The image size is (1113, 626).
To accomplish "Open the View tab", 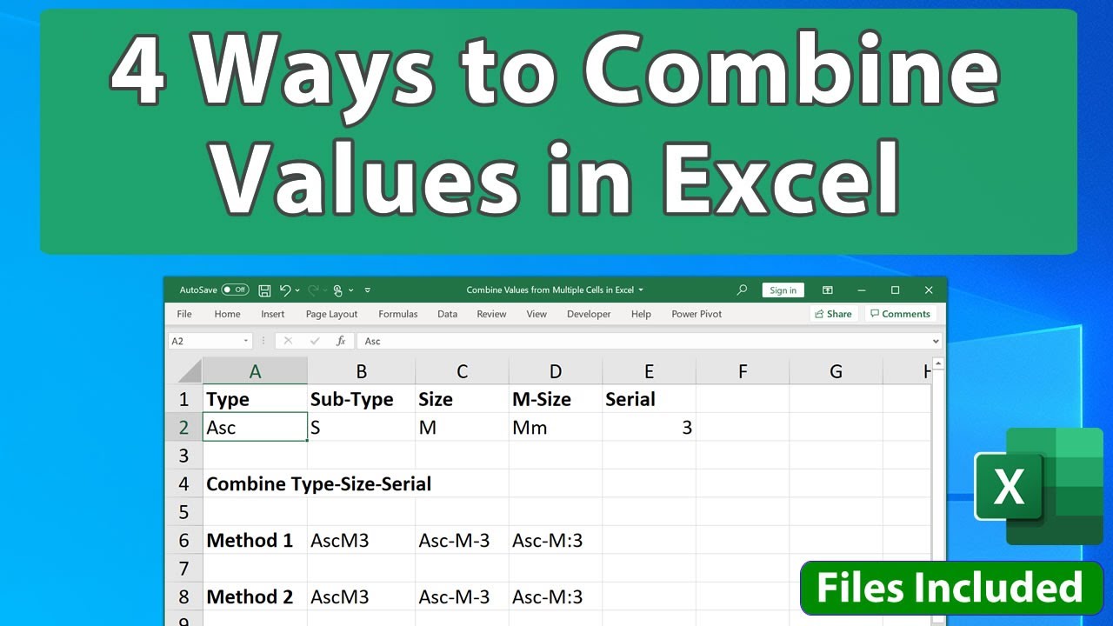I will point(537,314).
